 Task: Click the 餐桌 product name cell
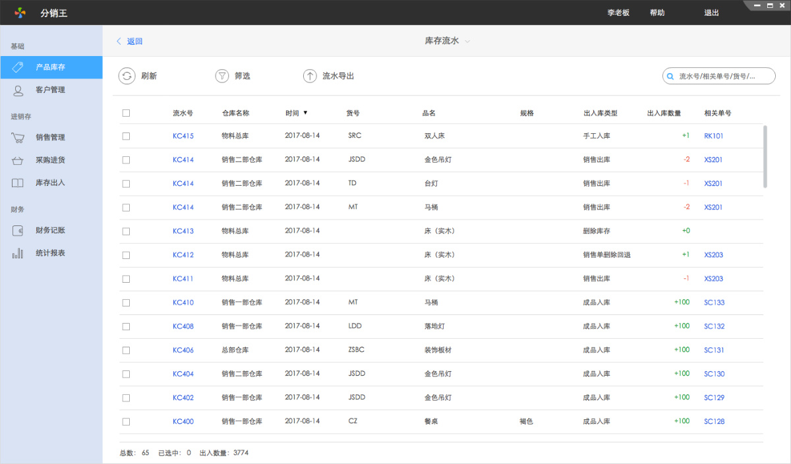[x=431, y=421]
